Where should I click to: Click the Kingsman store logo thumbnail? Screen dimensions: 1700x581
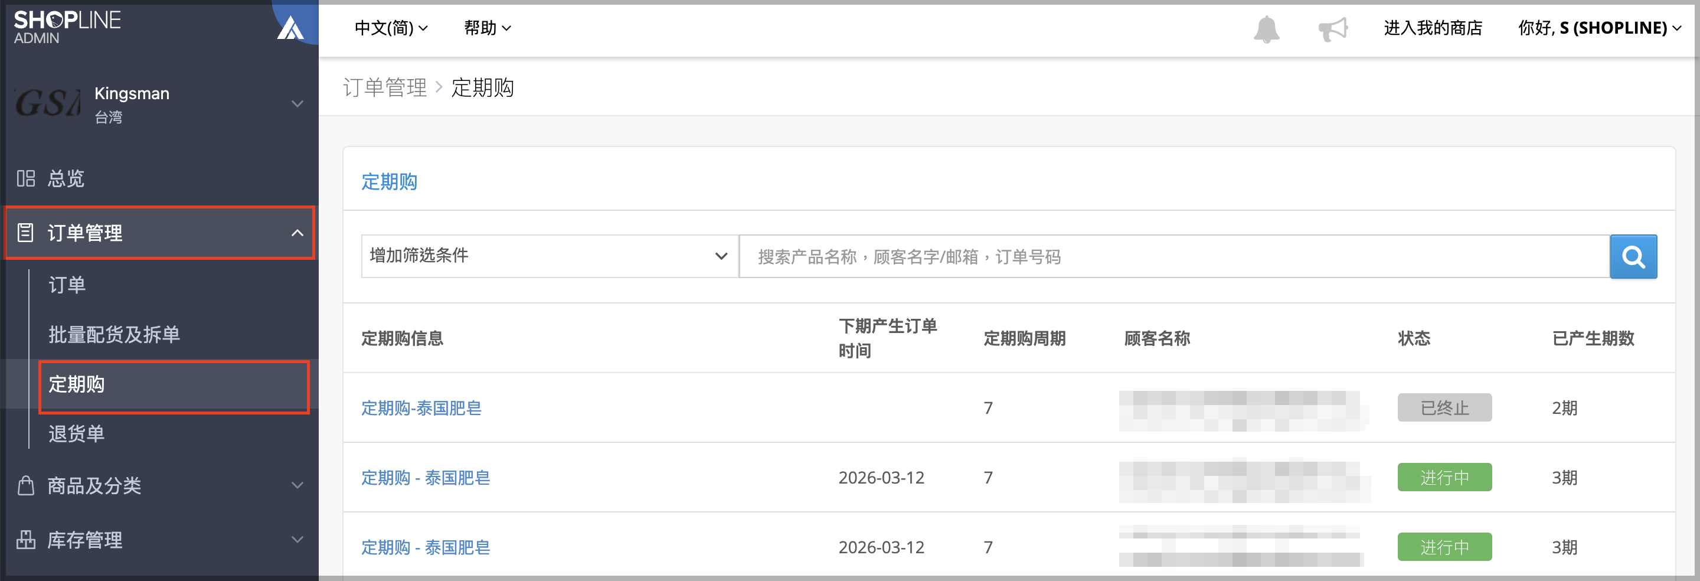tap(47, 104)
